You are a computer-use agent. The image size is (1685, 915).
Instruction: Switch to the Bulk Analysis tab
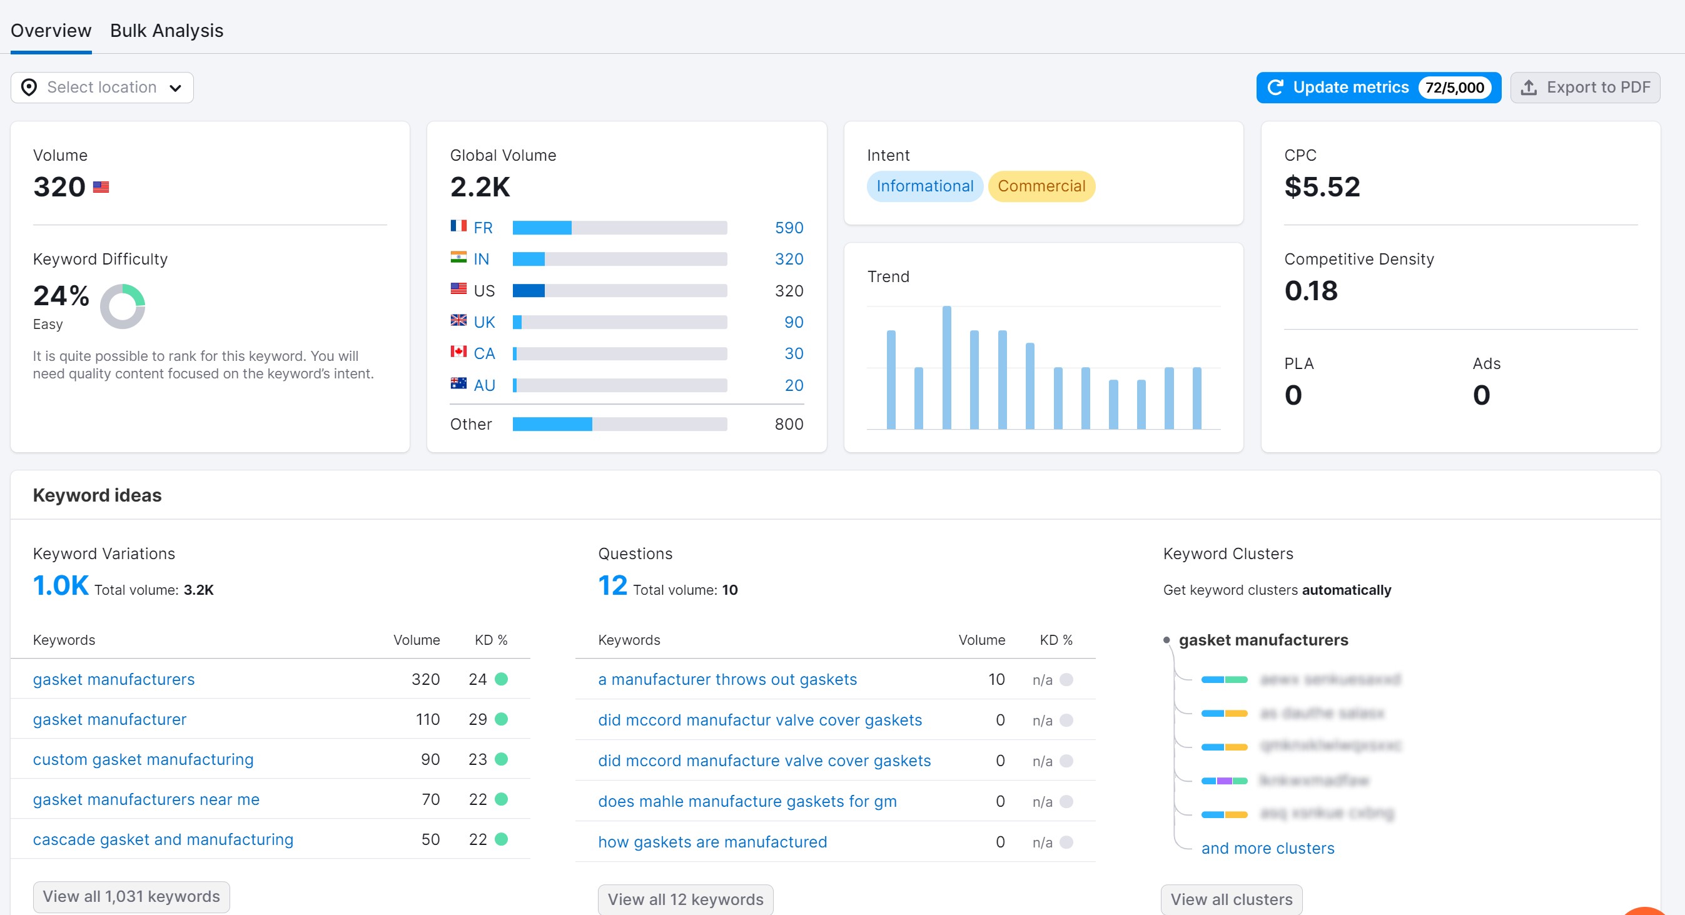(x=166, y=31)
